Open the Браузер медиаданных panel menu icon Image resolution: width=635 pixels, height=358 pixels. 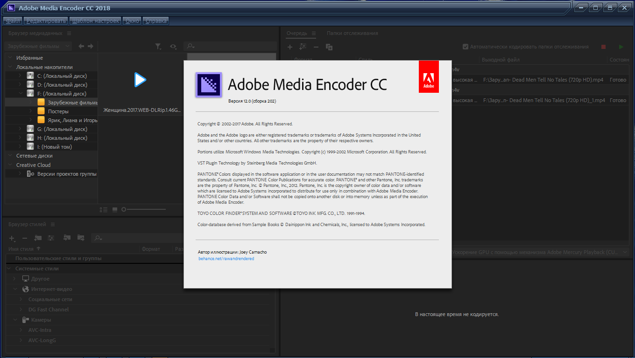coord(69,34)
